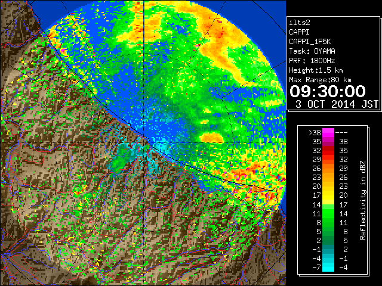The height and width of the screenshot is (286, 382).
Task: Click the '3 OCT 2014 JST' date
Action: (x=337, y=104)
